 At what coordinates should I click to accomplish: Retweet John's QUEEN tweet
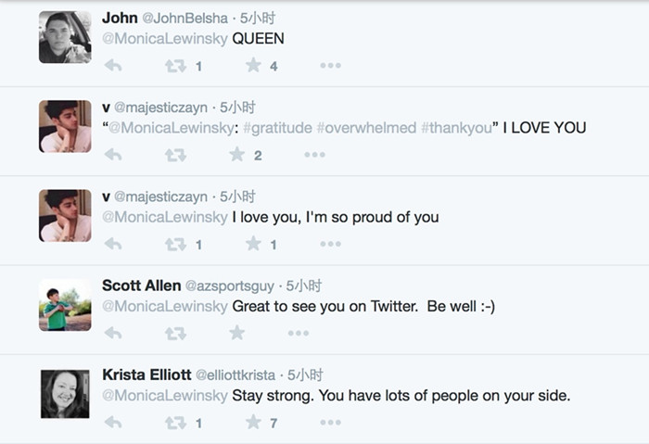(x=175, y=66)
